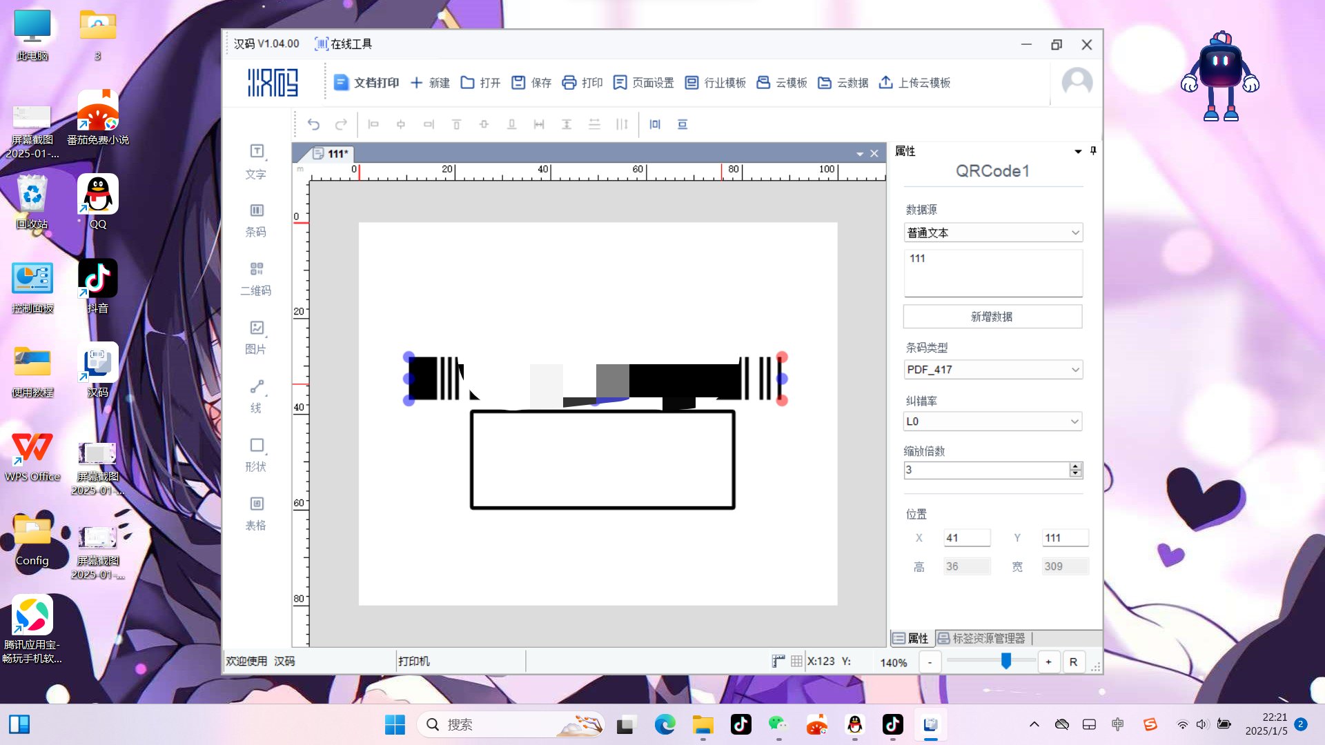Click the X position field showing 41
The image size is (1325, 745).
(967, 537)
